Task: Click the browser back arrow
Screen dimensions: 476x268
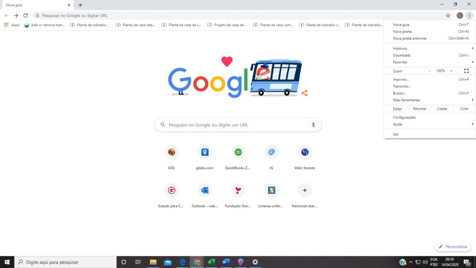Action: (7, 15)
